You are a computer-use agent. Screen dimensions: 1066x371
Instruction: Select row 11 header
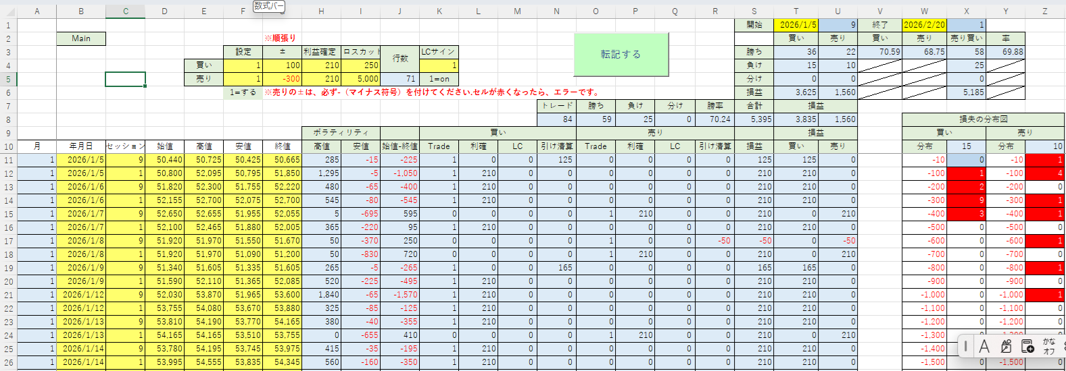tap(8, 160)
